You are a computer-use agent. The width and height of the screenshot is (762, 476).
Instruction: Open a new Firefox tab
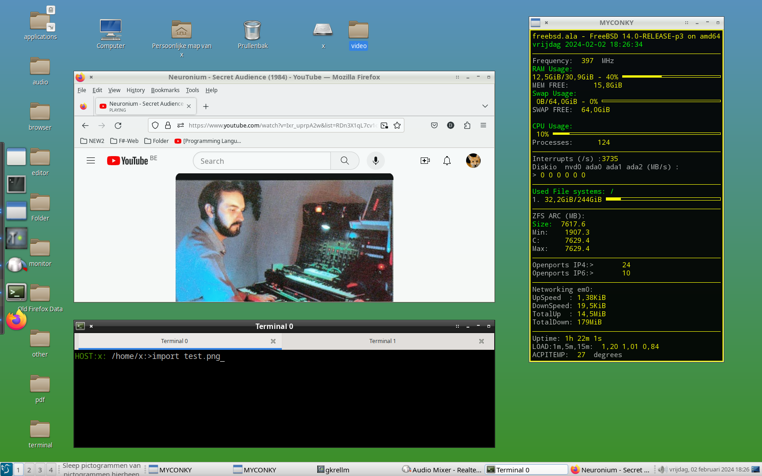point(206,106)
